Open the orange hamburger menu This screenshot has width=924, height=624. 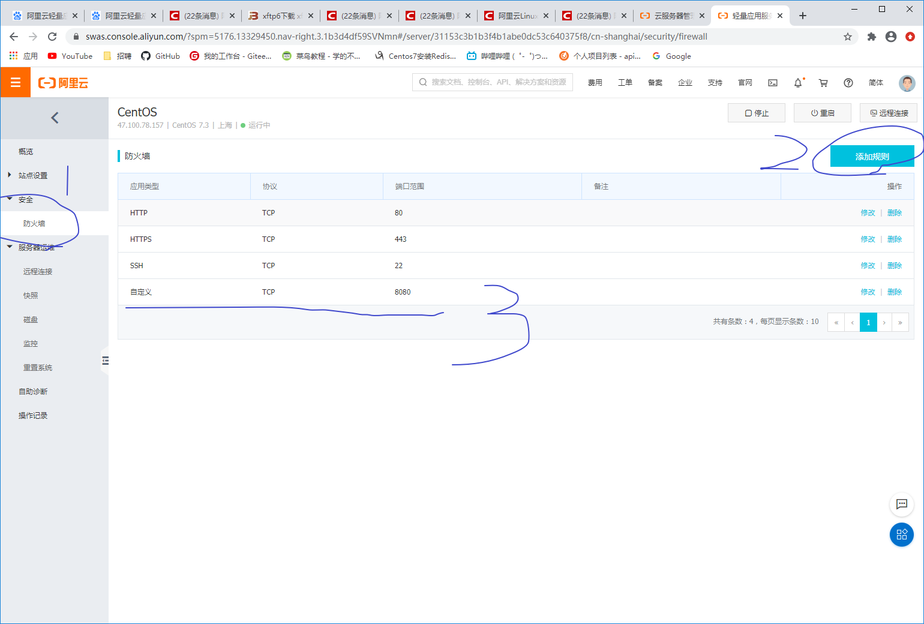(x=16, y=82)
